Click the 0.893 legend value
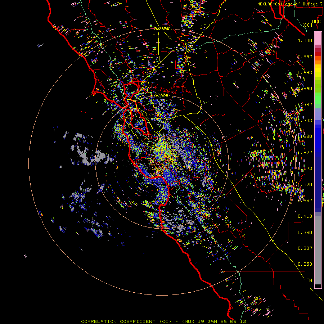This screenshot has height=324, width=324. (305, 72)
